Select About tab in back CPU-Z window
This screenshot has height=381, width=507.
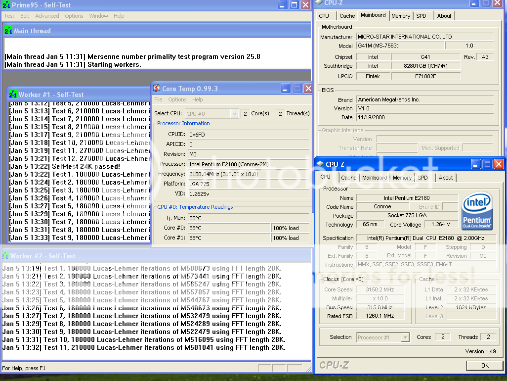444,16
